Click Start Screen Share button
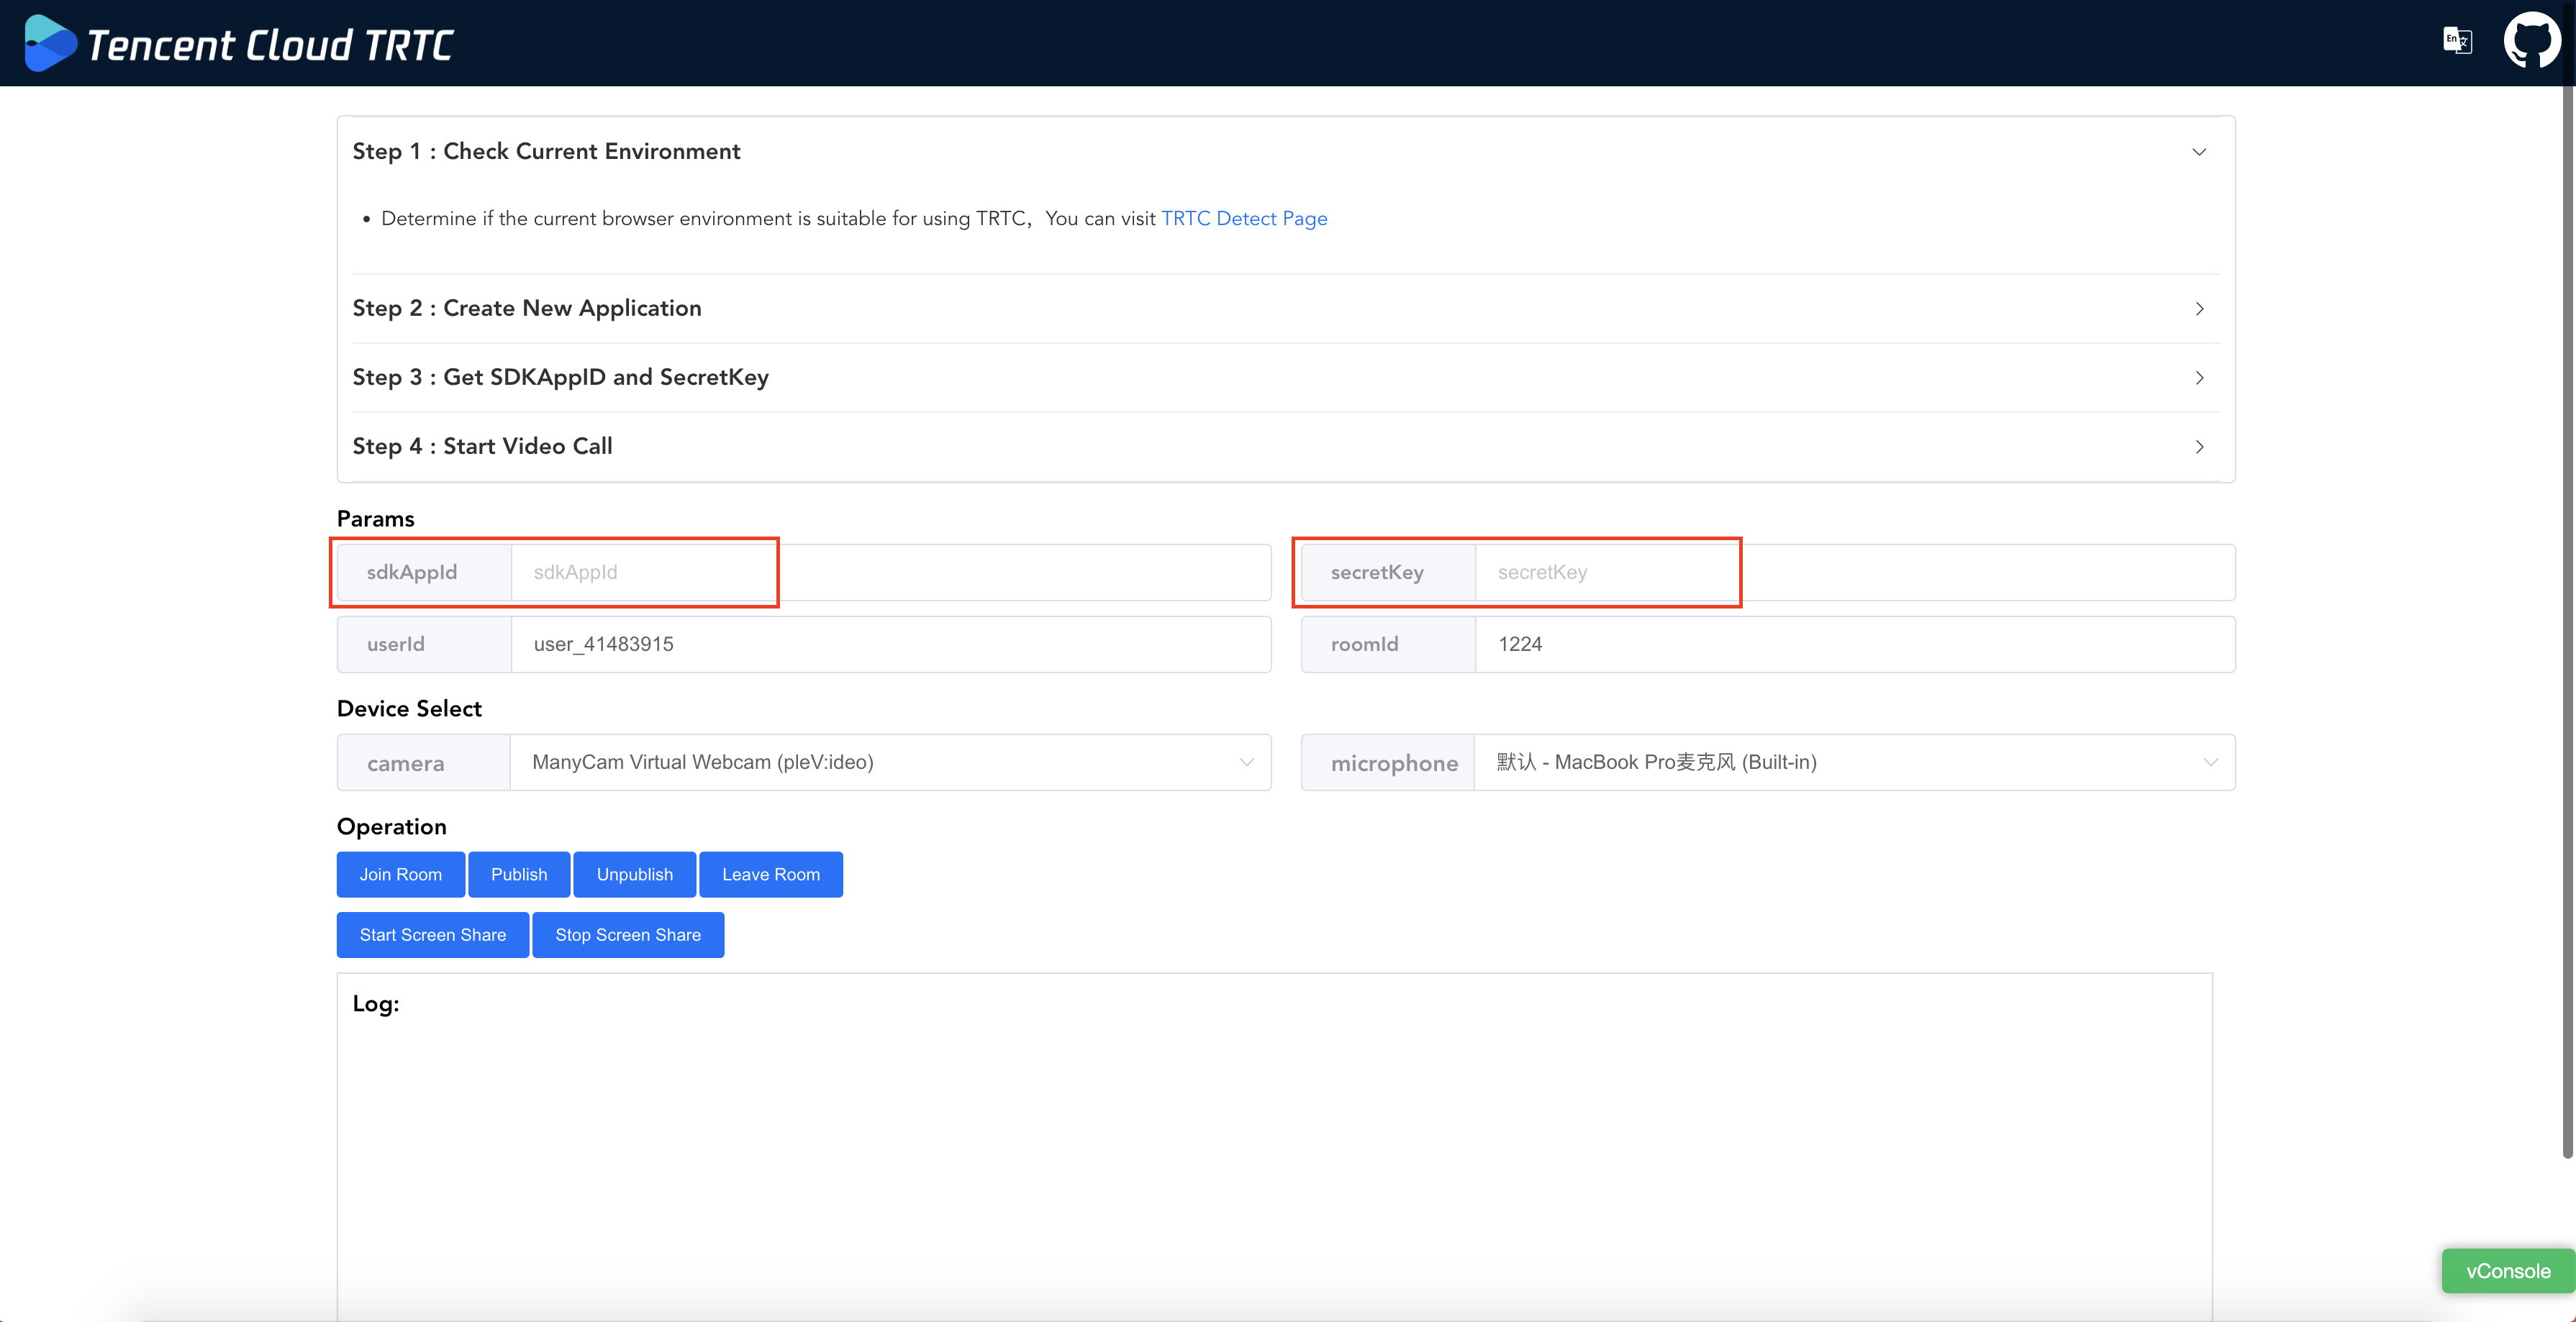 pyautogui.click(x=432, y=935)
